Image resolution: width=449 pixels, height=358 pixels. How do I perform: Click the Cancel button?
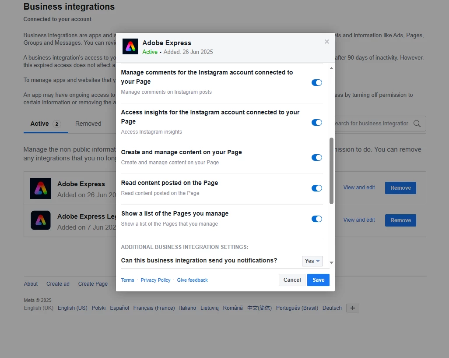click(x=292, y=280)
